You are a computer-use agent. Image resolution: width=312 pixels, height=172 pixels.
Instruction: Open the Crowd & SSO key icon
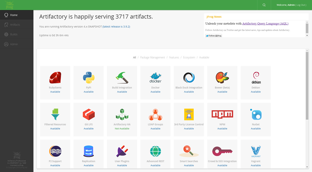click(x=222, y=151)
